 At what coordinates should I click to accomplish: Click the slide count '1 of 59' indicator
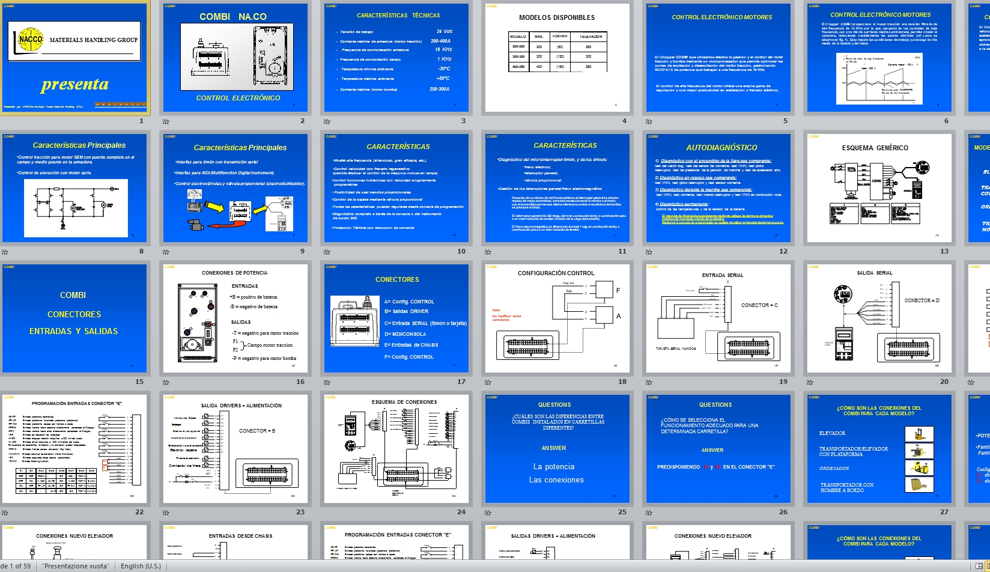click(x=16, y=566)
